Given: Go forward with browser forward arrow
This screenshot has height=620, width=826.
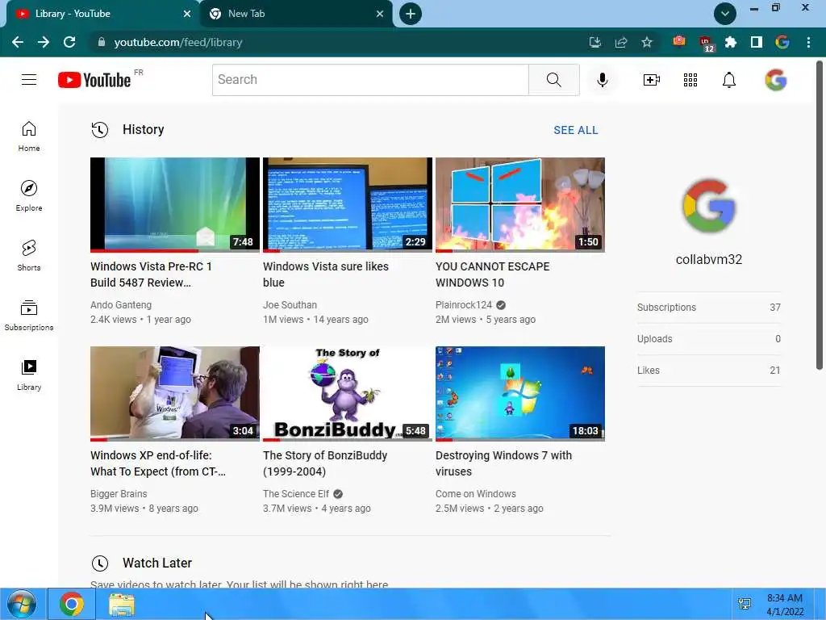Looking at the screenshot, I should [x=44, y=42].
